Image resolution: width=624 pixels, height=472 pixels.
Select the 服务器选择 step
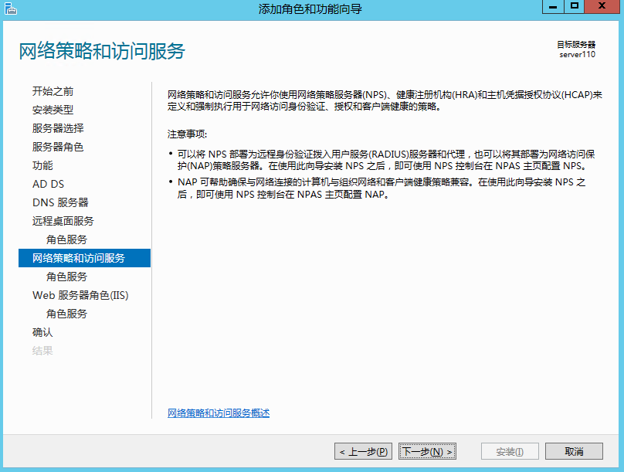click(x=58, y=128)
